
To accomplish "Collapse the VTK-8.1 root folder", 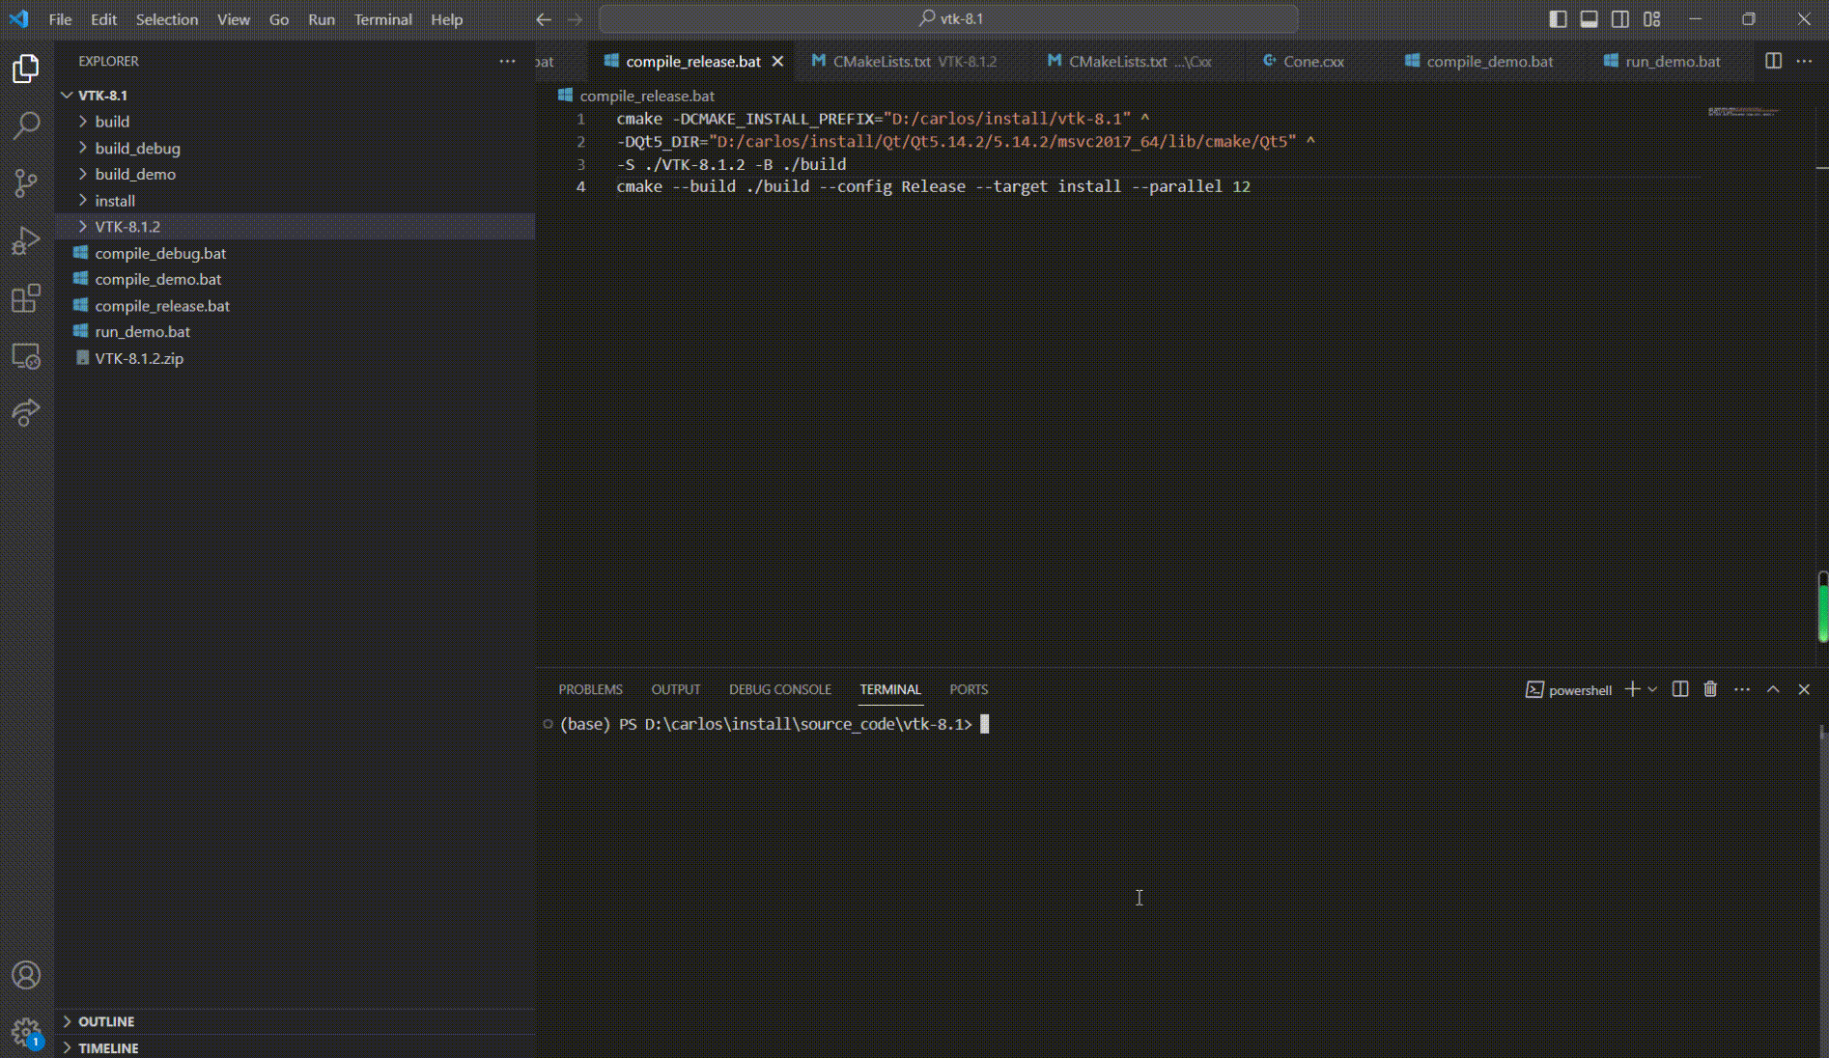I will point(67,95).
